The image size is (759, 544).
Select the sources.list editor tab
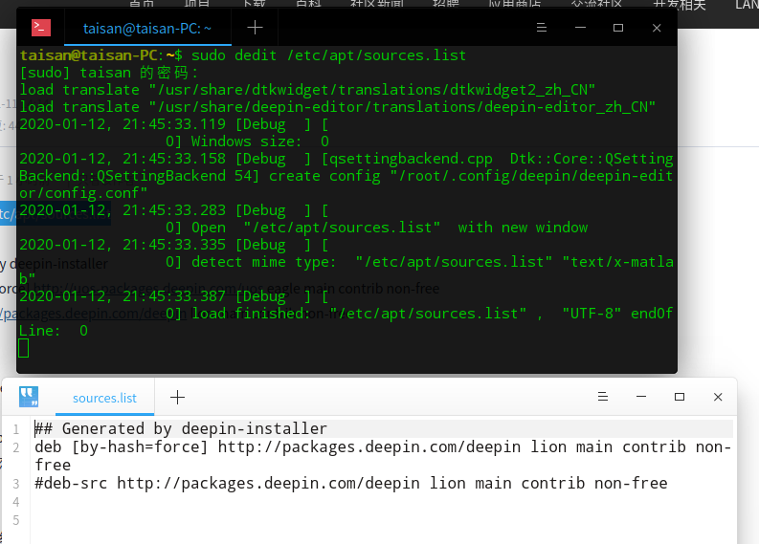point(104,398)
